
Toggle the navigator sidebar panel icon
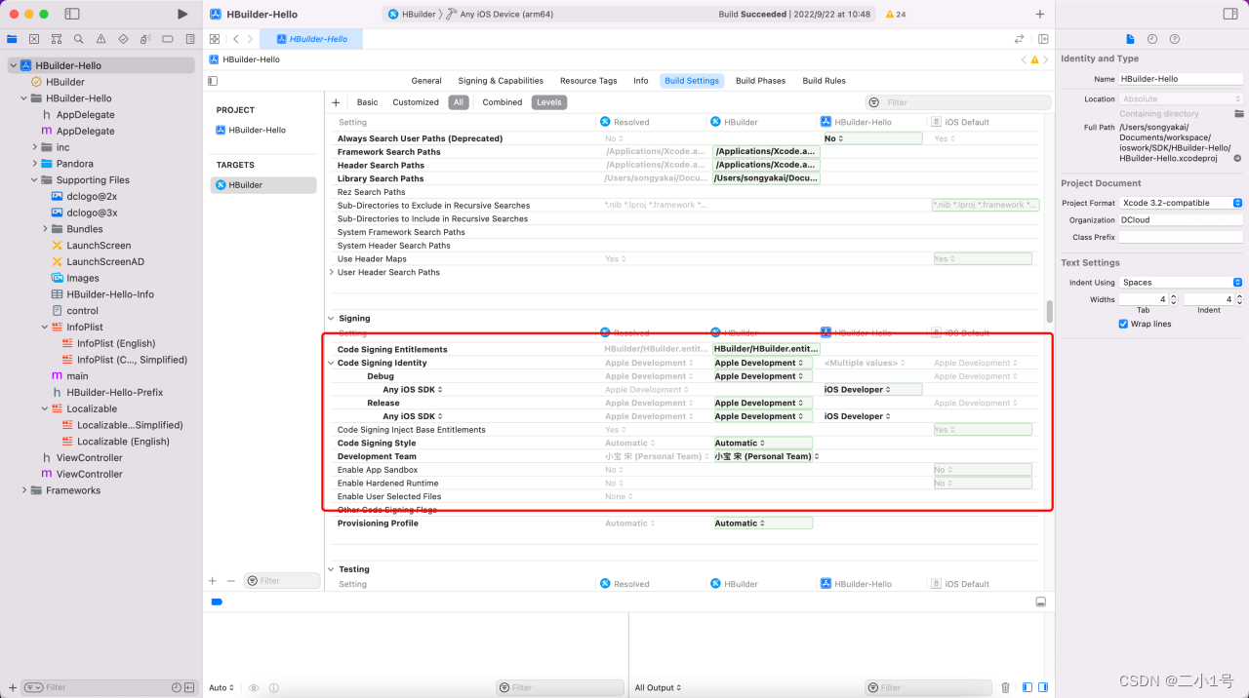[x=73, y=14]
